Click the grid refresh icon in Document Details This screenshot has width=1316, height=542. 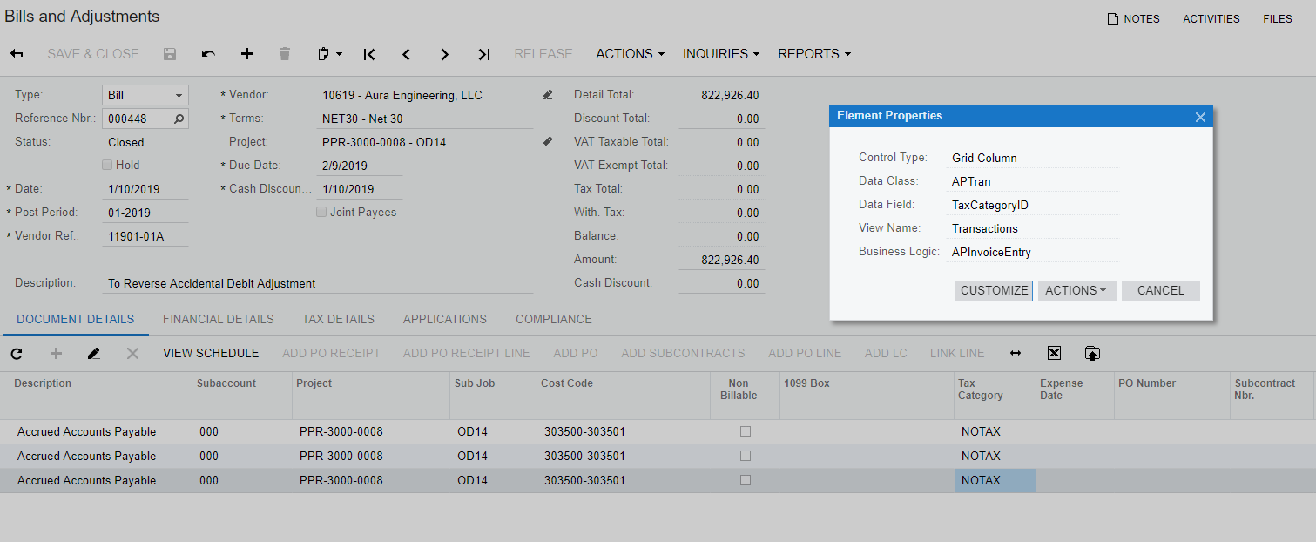(17, 353)
